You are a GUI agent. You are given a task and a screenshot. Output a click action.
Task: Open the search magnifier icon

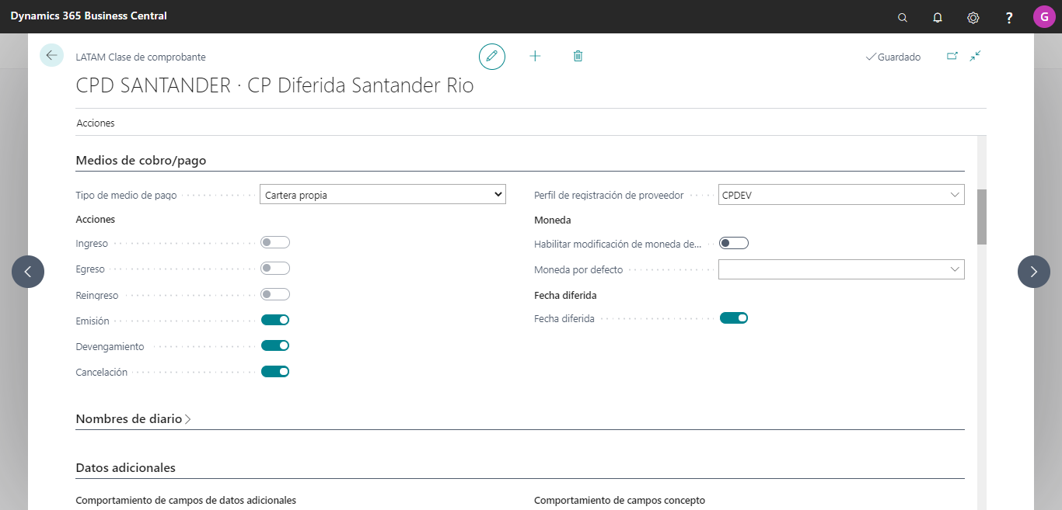[x=903, y=17]
